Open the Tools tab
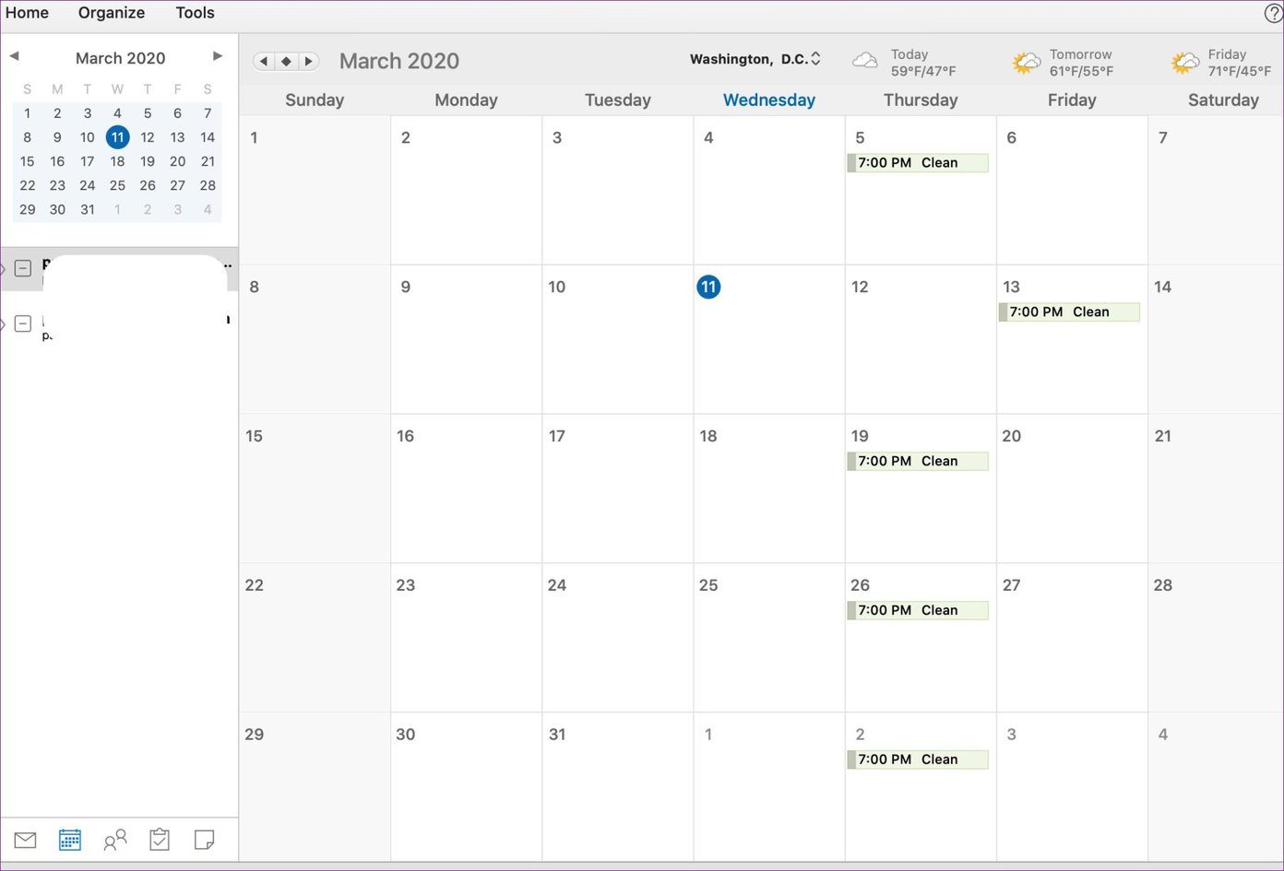Screen dimensions: 1284x871 (196, 13)
